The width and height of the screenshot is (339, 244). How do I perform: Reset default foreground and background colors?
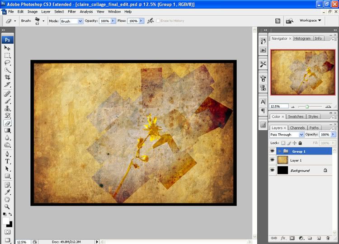click(x=5, y=214)
